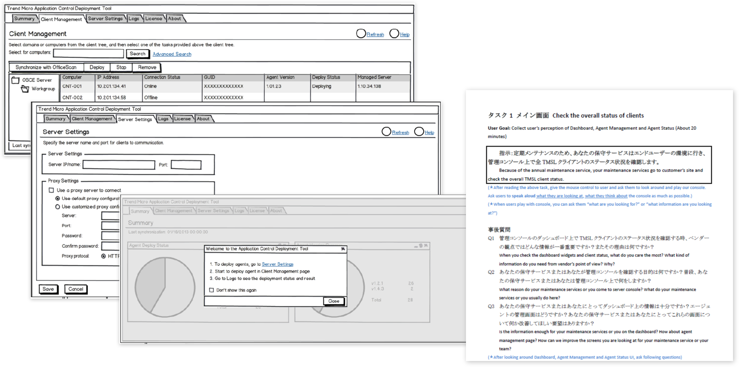This screenshot has width=739, height=367.
Task: Tick the 'Don't show this again' checkbox
Action: 211,290
